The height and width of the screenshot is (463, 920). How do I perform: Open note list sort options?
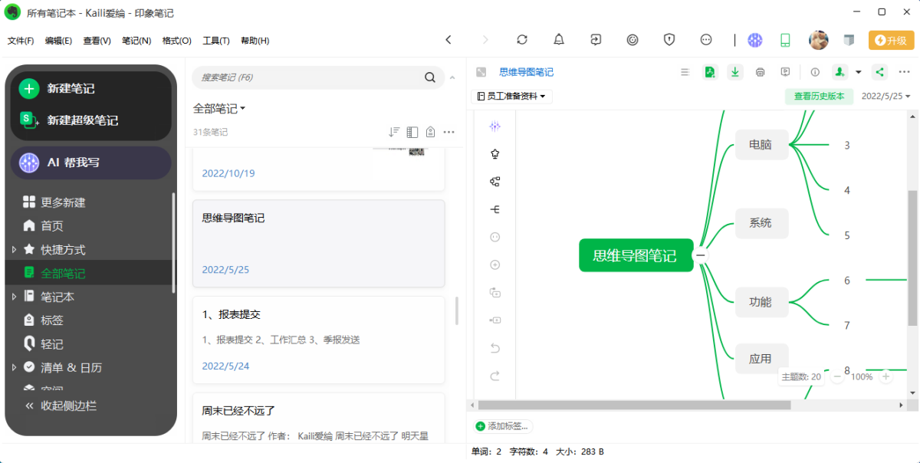tap(394, 132)
